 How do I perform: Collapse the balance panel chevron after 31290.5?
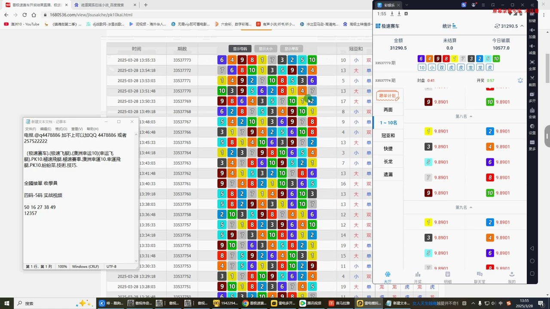point(522,26)
